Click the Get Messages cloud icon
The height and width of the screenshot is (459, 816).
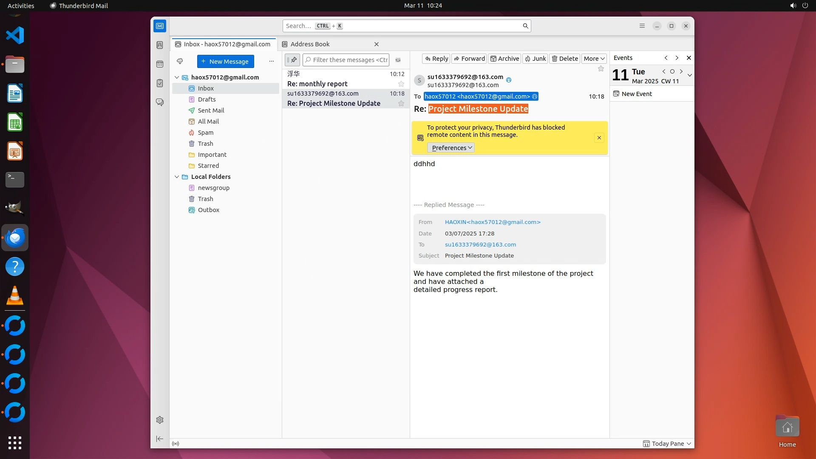180,61
